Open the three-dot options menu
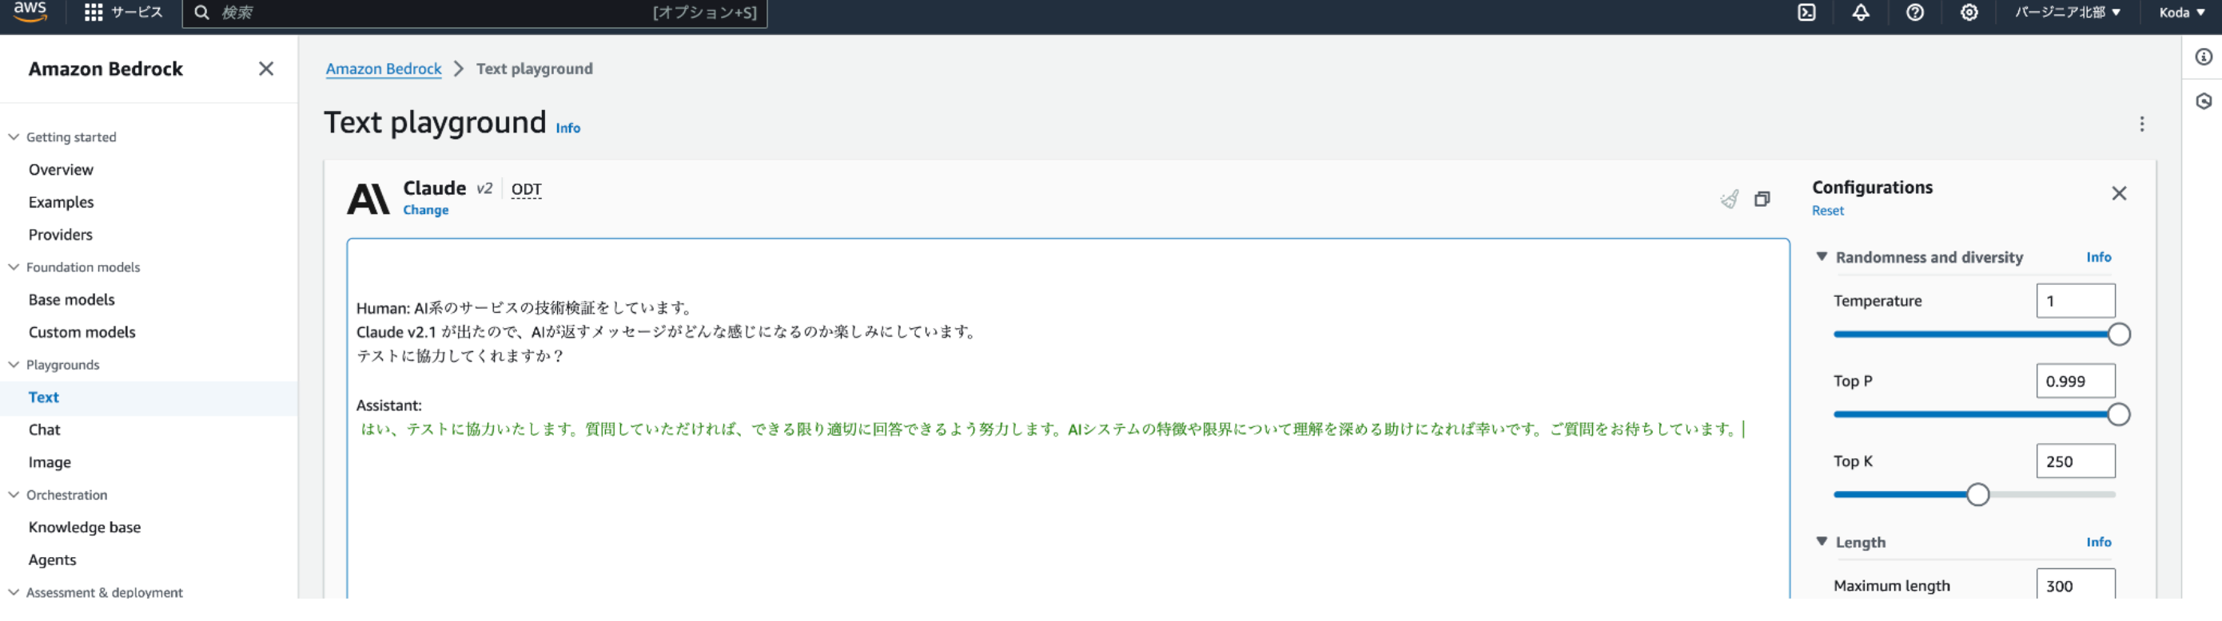 pos(2142,124)
